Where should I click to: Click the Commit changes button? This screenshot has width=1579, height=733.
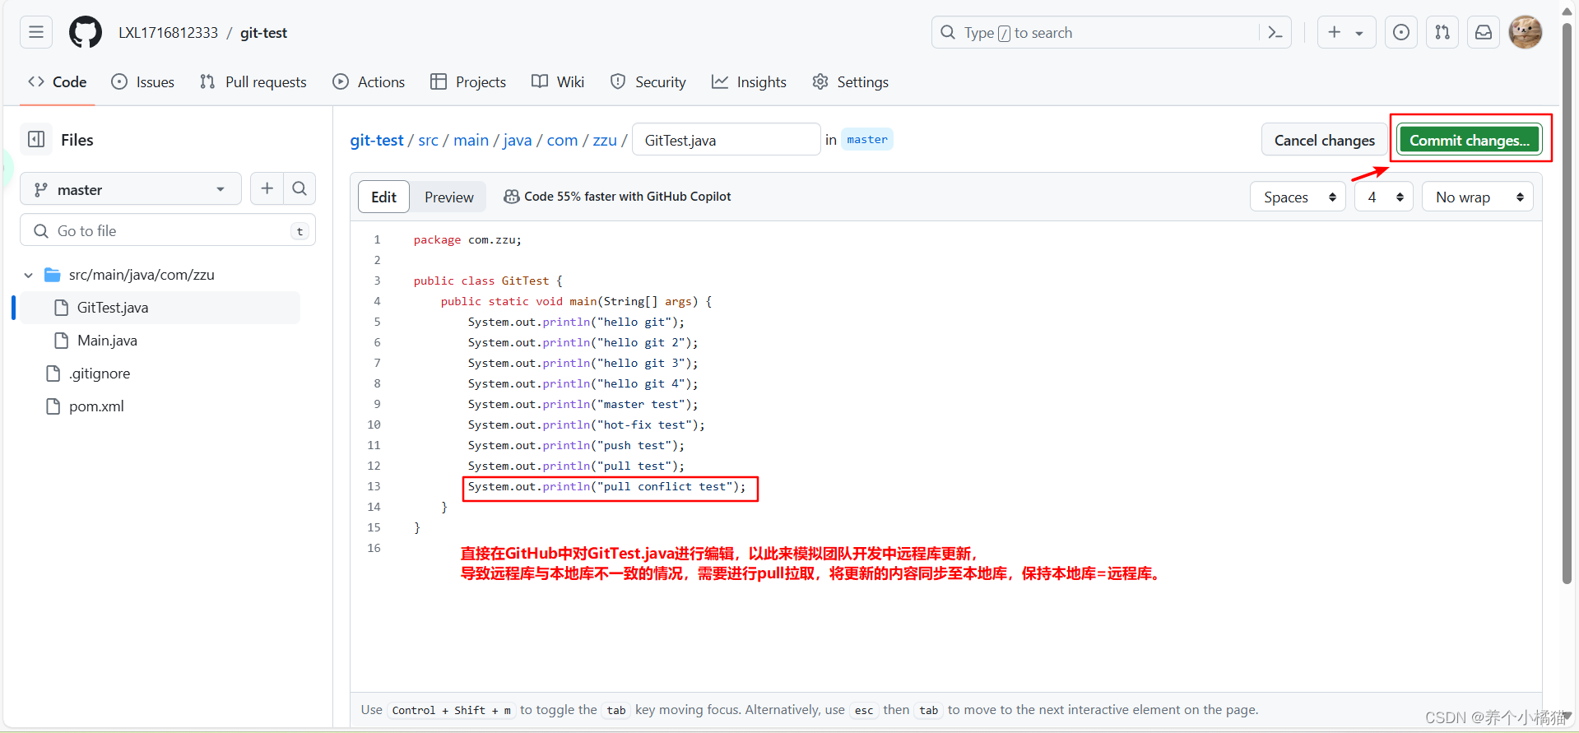1470,140
